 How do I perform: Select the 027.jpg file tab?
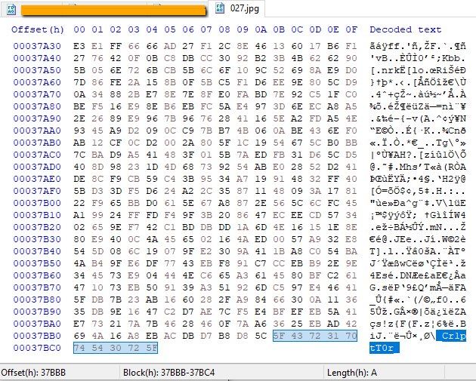236,8
